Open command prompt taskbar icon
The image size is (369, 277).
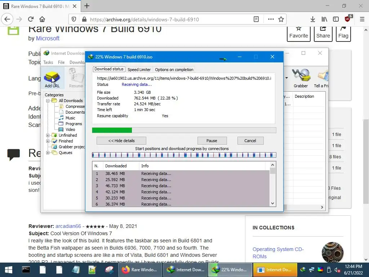coord(26,270)
